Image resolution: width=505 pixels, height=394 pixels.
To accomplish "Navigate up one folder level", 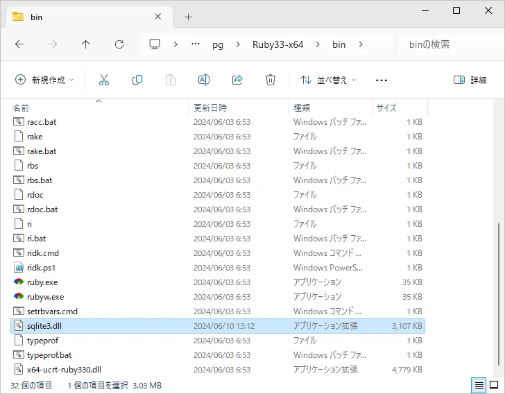I will pyautogui.click(x=86, y=44).
